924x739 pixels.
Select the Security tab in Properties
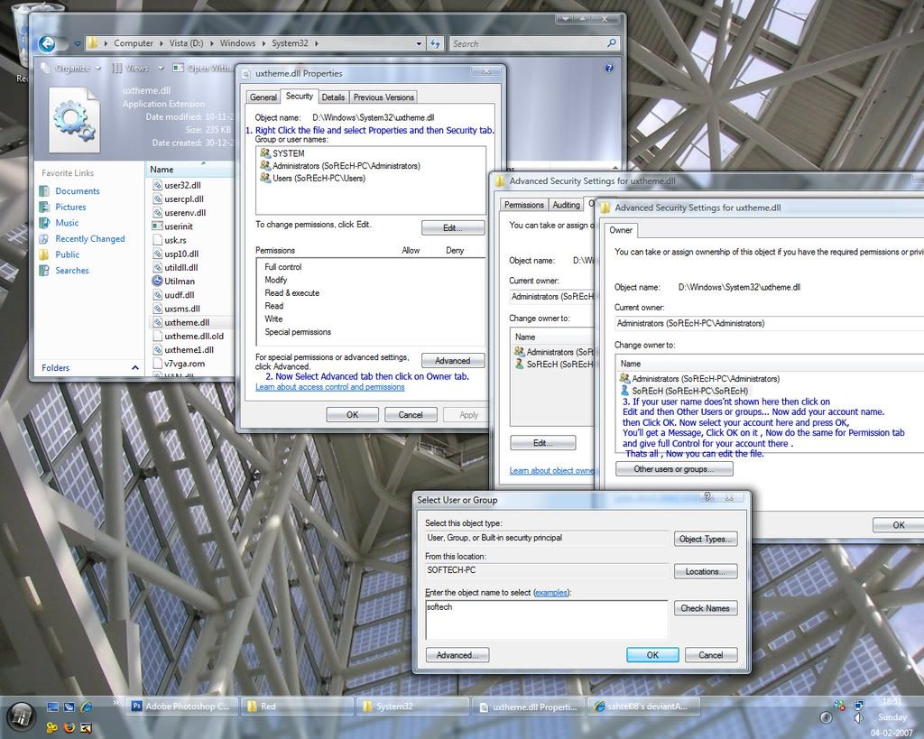pos(299,96)
